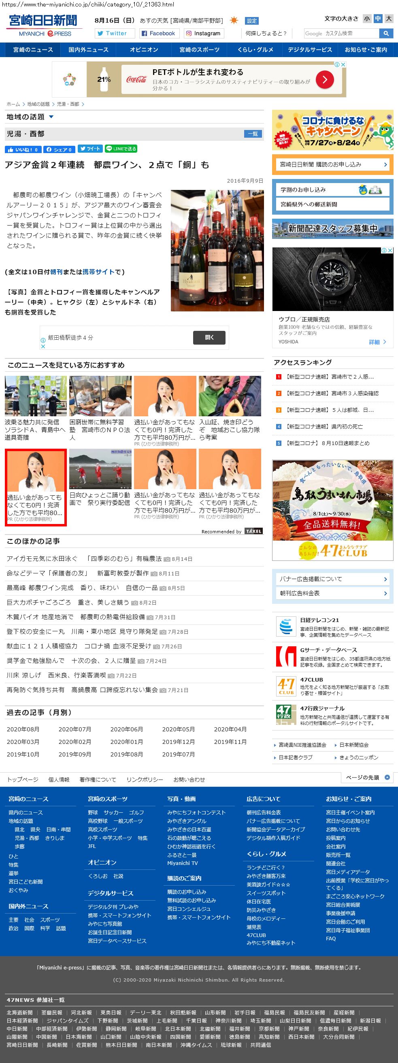Open the Instagram link in header
Screen dimensions: 398x1063
pyautogui.click(x=202, y=34)
